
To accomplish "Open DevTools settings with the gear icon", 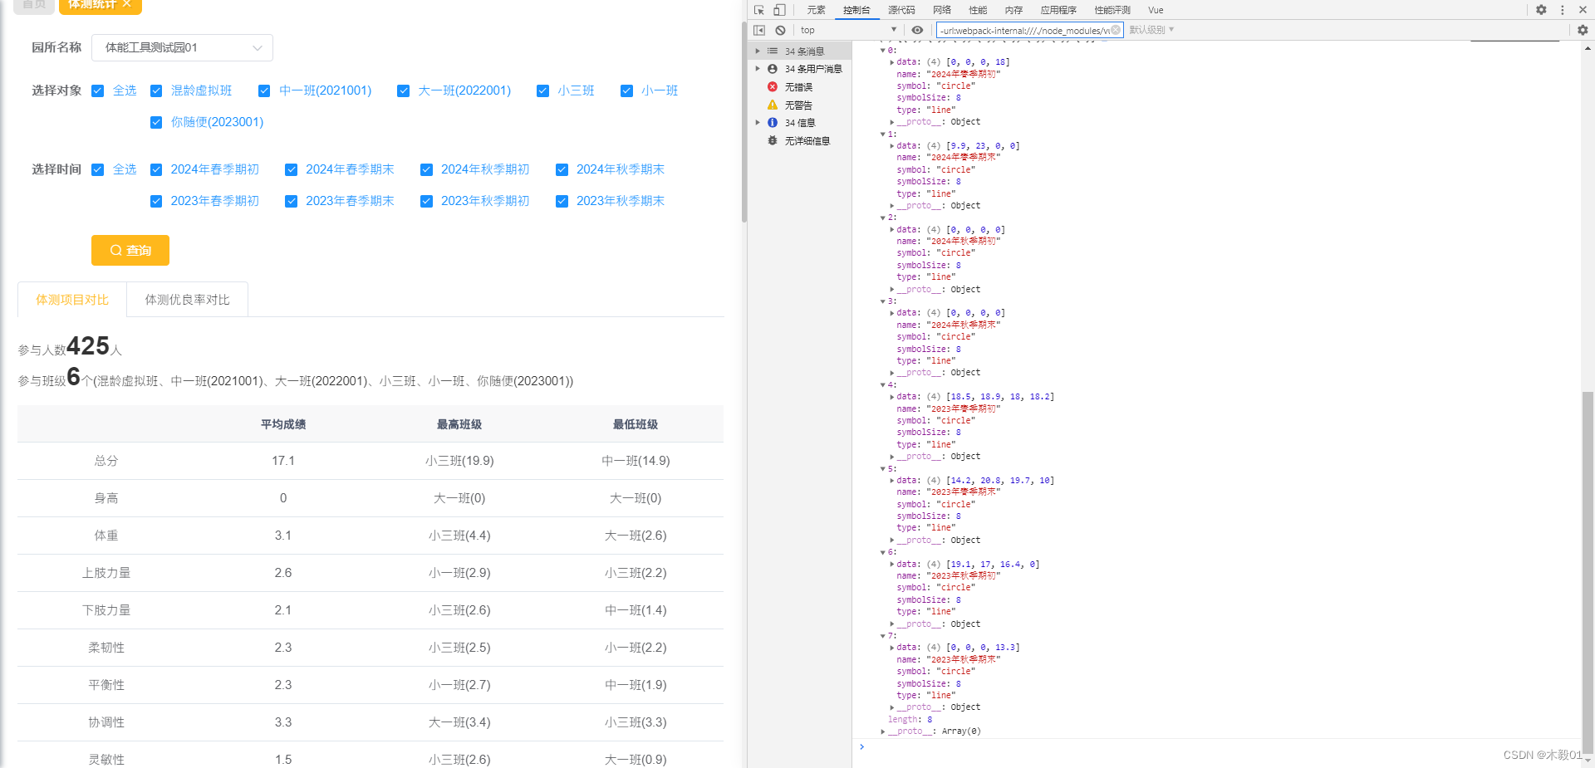I will click(1541, 9).
